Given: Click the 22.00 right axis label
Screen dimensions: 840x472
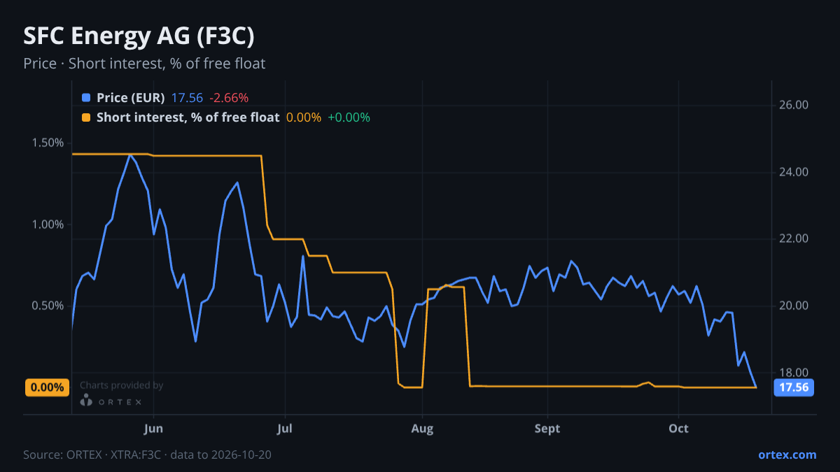Looking at the screenshot, I should point(794,239).
